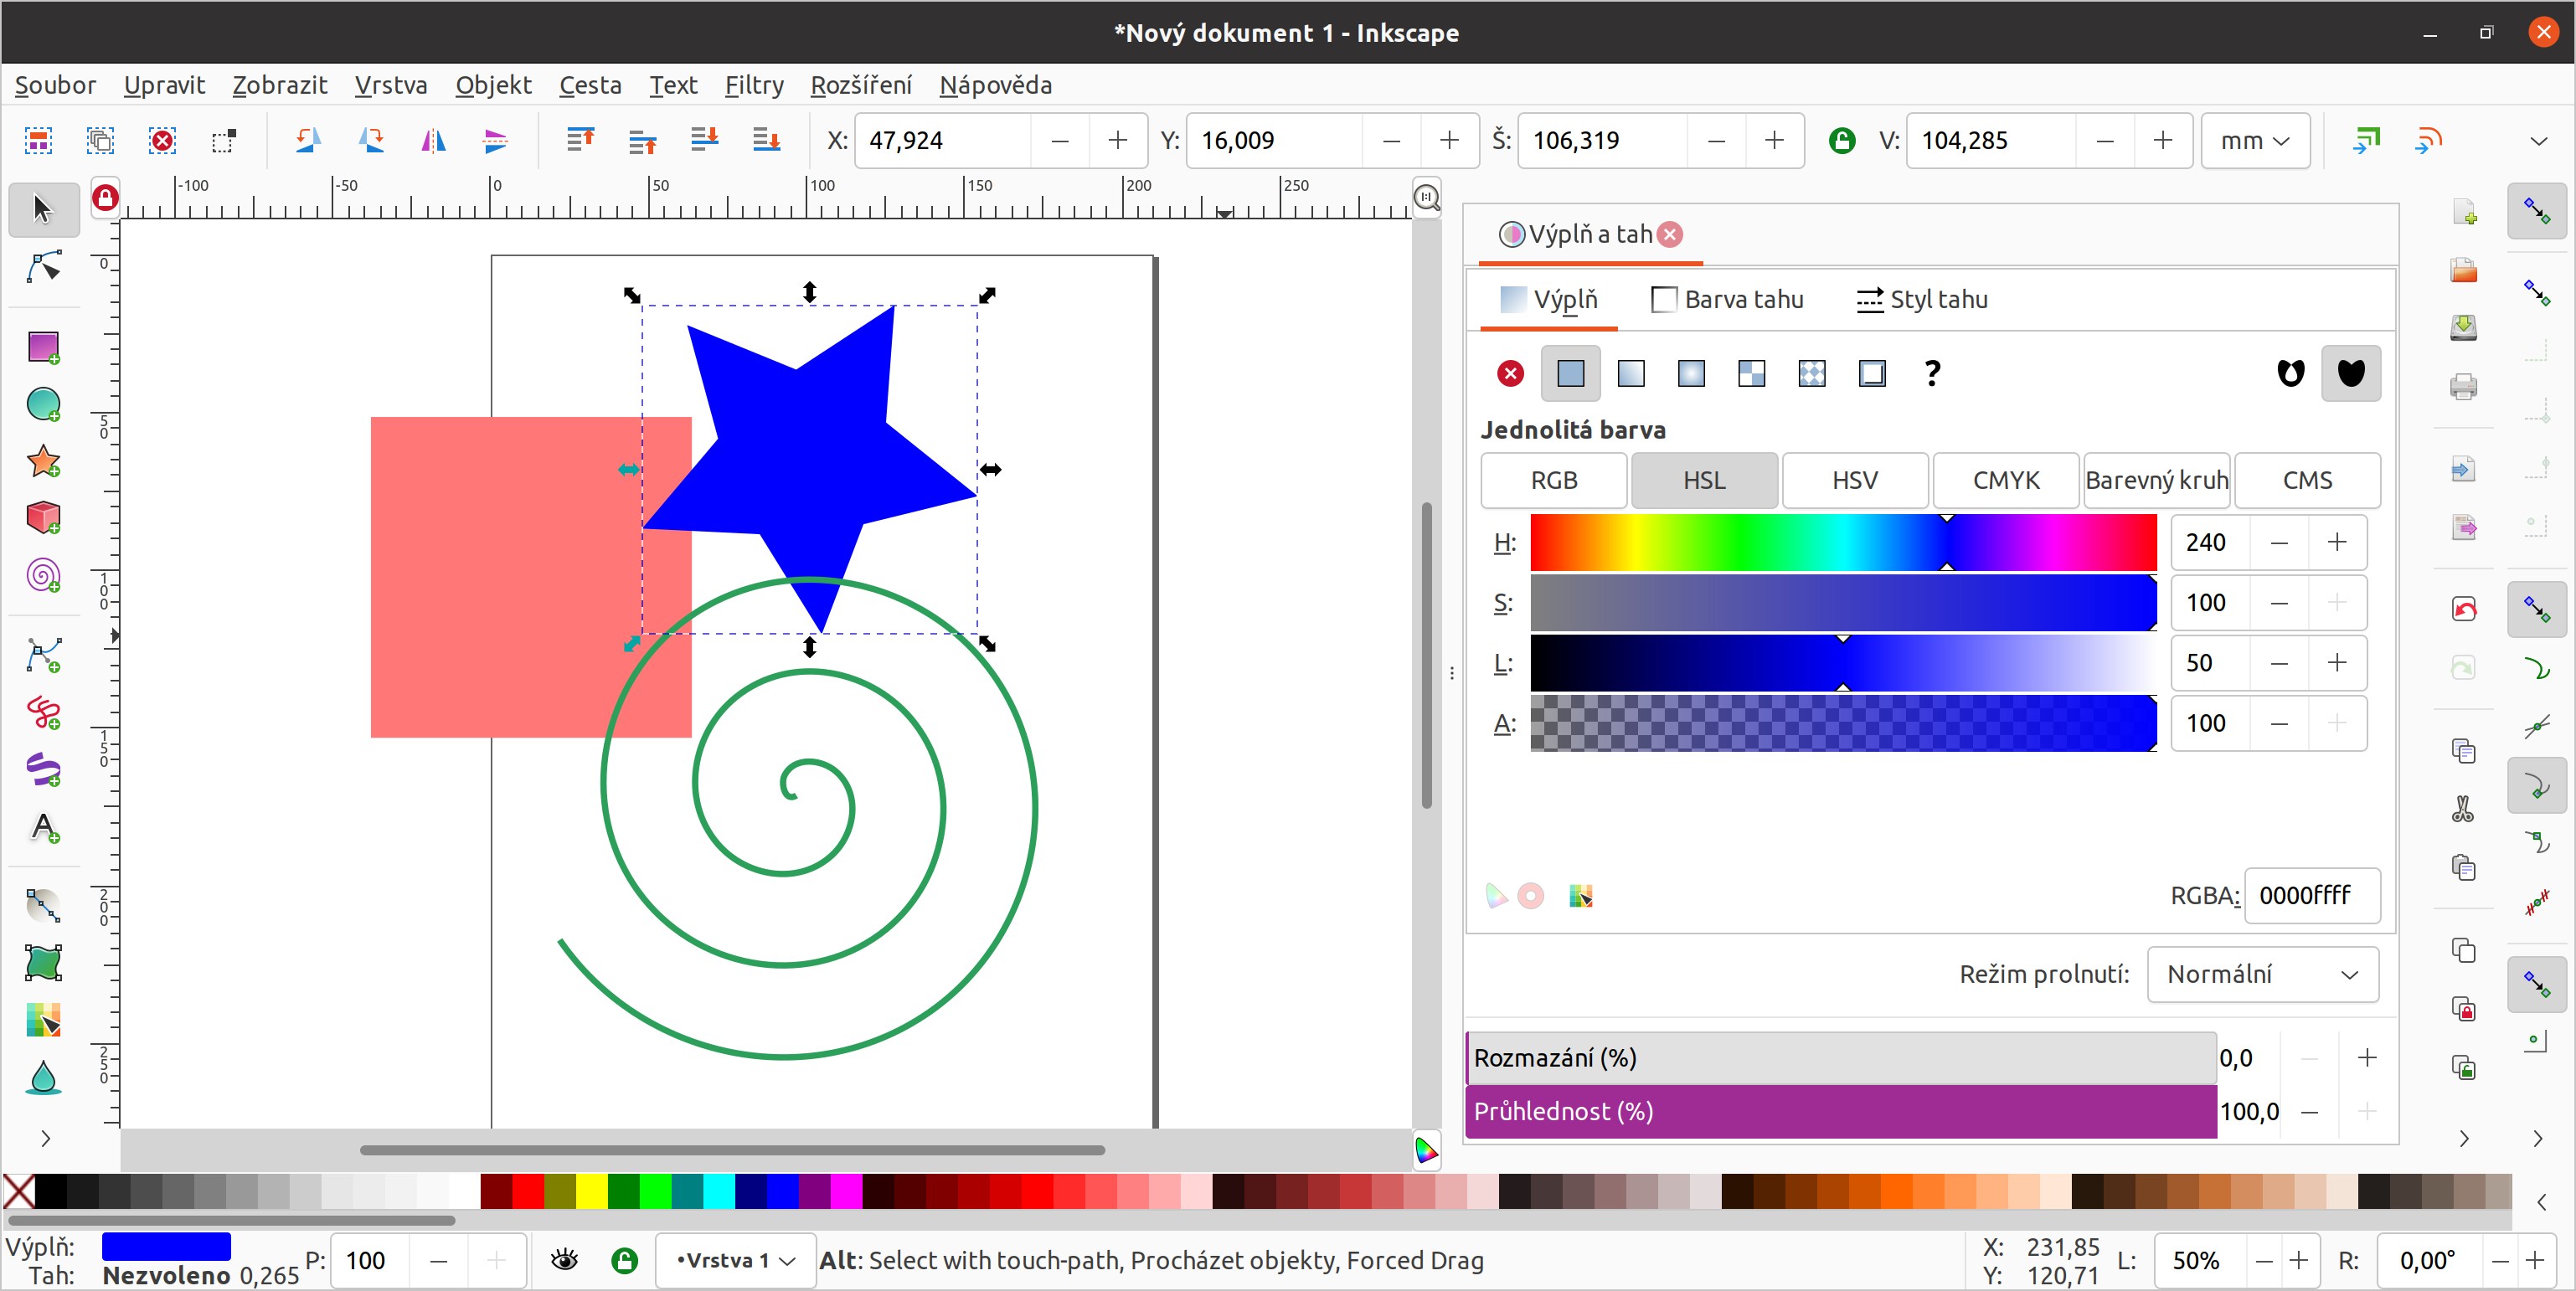Toggle layer visibility eye icon

coord(565,1260)
